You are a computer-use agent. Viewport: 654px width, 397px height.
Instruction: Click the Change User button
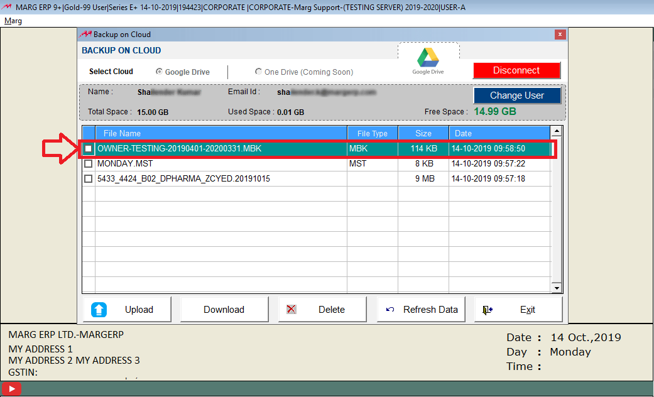516,95
